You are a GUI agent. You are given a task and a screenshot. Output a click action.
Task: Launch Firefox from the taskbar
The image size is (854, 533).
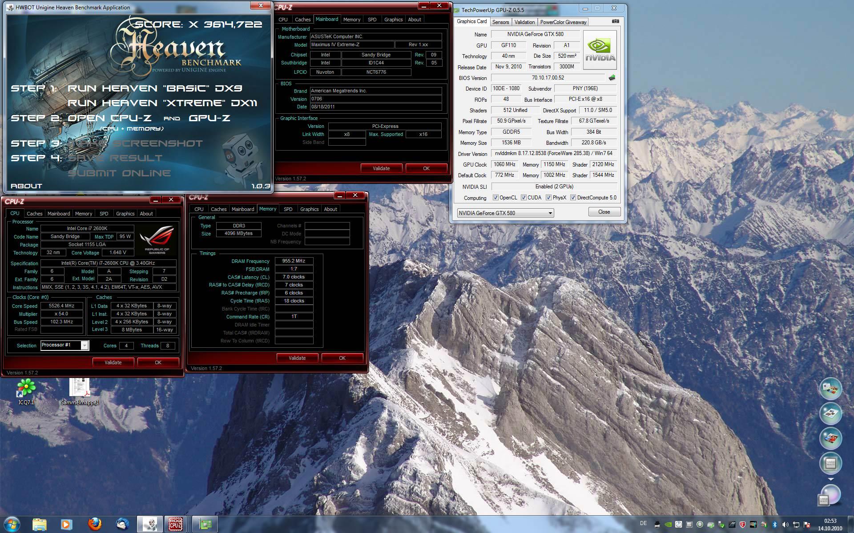click(94, 525)
